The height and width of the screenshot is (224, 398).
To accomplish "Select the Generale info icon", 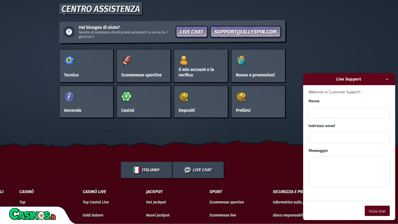I will coord(69,96).
